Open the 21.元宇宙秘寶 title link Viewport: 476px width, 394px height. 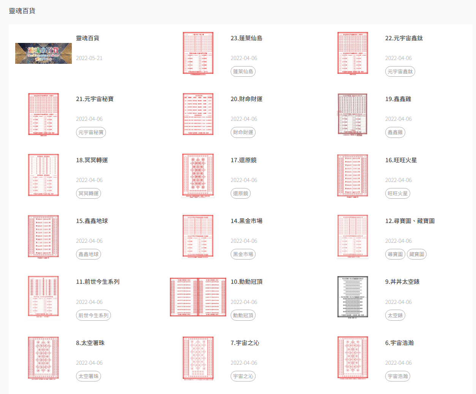coord(95,99)
